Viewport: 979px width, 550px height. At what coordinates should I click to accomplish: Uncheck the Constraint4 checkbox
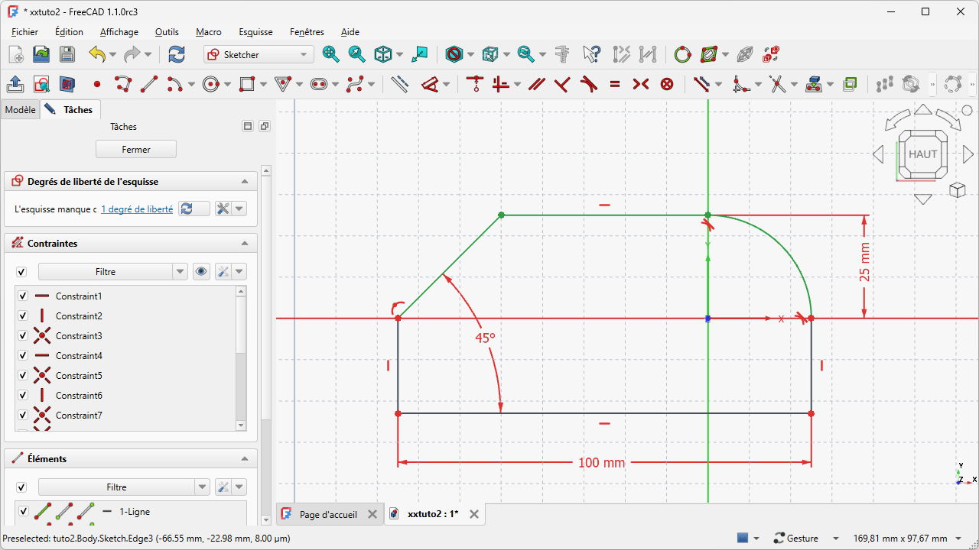click(x=23, y=356)
